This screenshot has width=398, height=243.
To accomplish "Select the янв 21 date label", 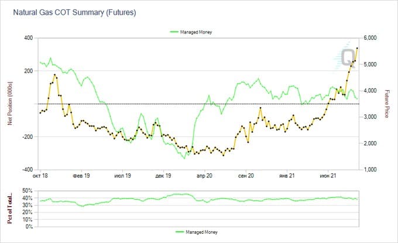I will pyautogui.click(x=286, y=174).
